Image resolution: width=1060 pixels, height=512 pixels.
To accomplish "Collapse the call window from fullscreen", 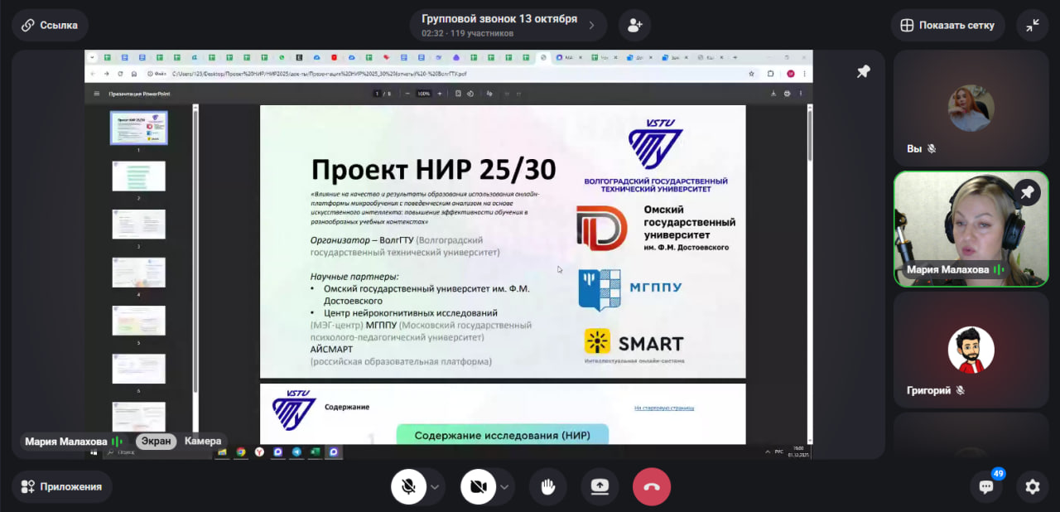I will 1032,26.
